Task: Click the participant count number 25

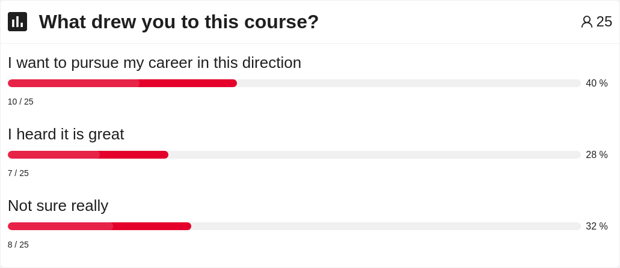Action: pos(604,22)
